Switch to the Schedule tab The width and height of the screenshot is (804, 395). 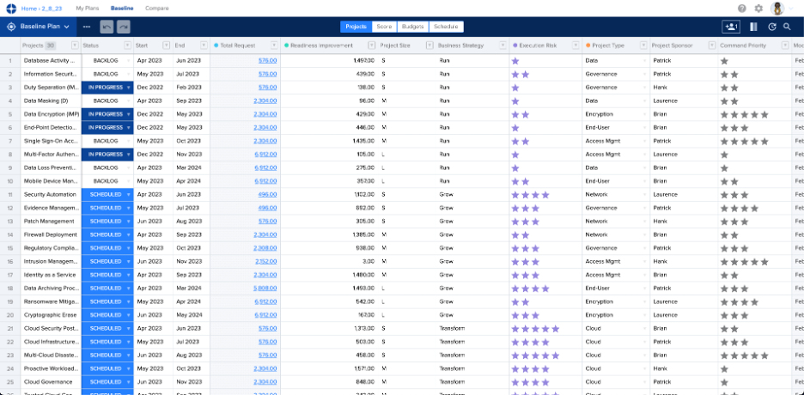446,27
